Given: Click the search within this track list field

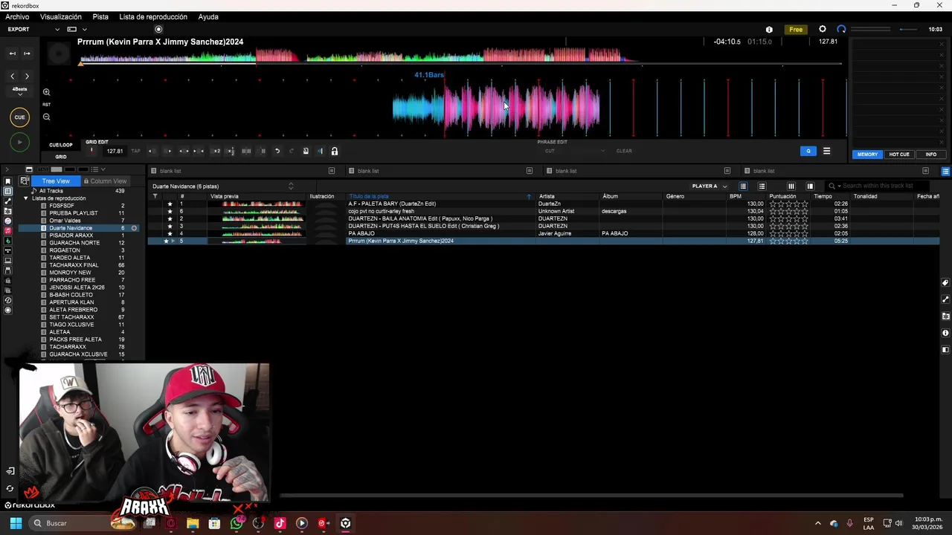Looking at the screenshot, I should tap(878, 186).
